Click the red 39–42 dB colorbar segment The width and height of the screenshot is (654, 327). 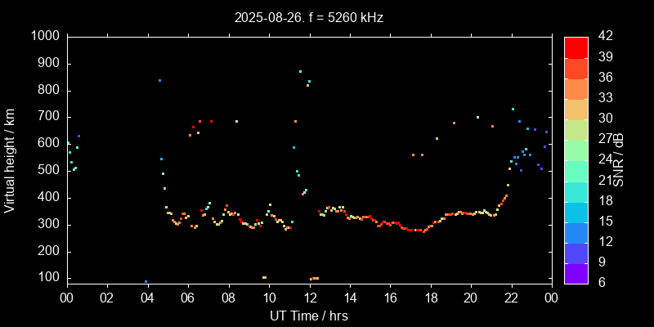(x=576, y=47)
